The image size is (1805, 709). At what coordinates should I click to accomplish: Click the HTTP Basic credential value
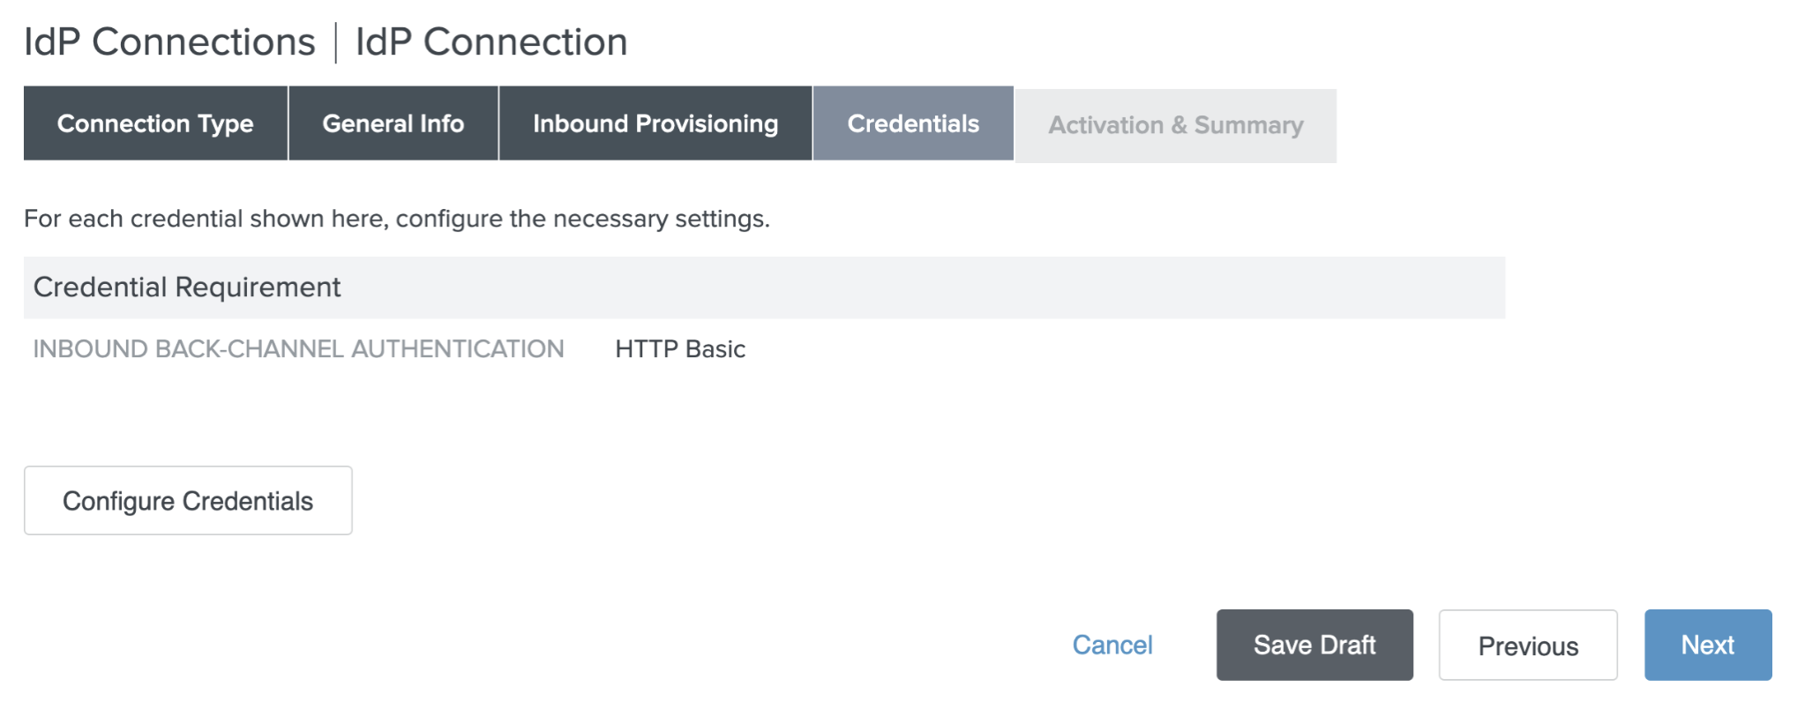point(680,349)
